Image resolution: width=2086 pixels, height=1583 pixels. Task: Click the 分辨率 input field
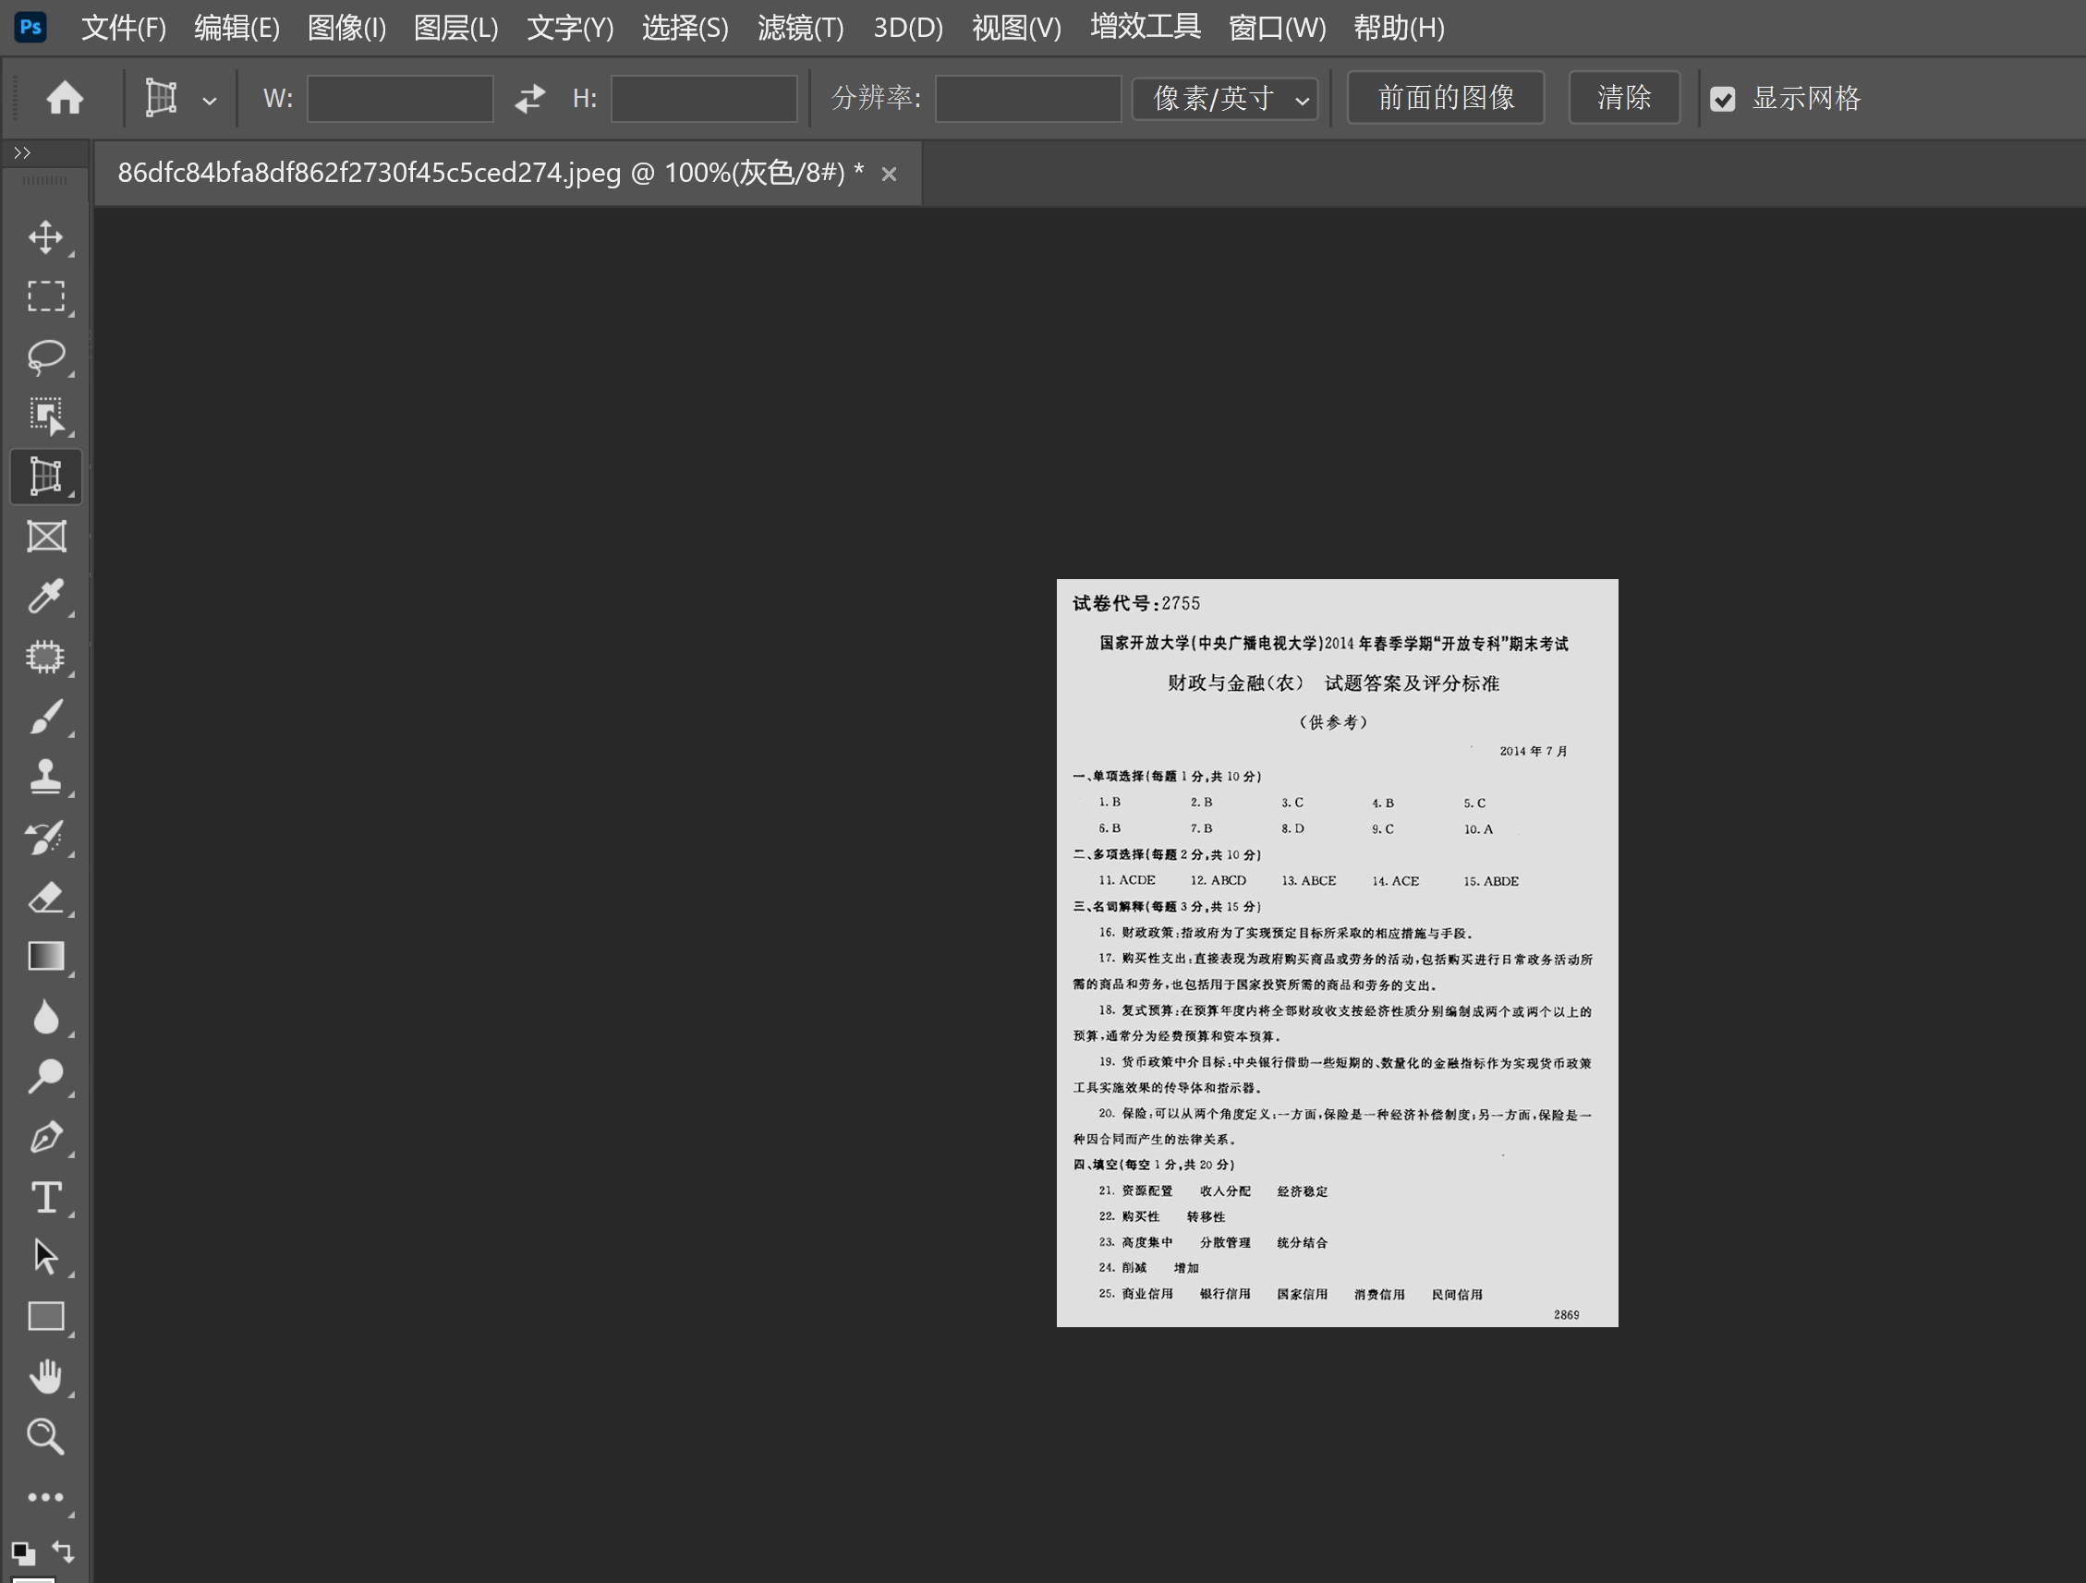click(x=1027, y=98)
